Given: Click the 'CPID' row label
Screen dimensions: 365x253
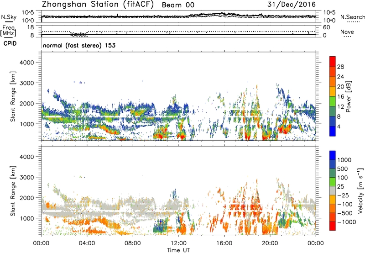Looking at the screenshot, I should click(x=10, y=43).
